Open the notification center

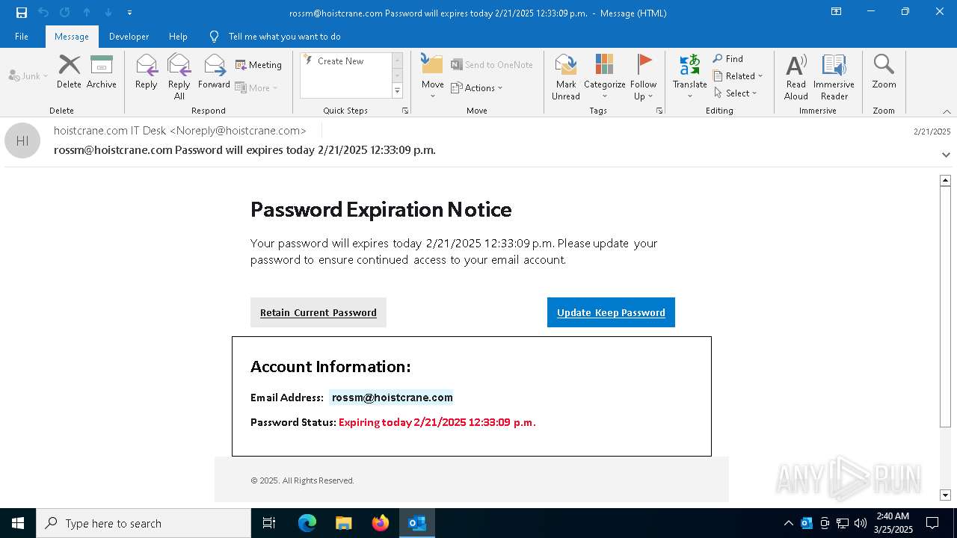point(932,523)
